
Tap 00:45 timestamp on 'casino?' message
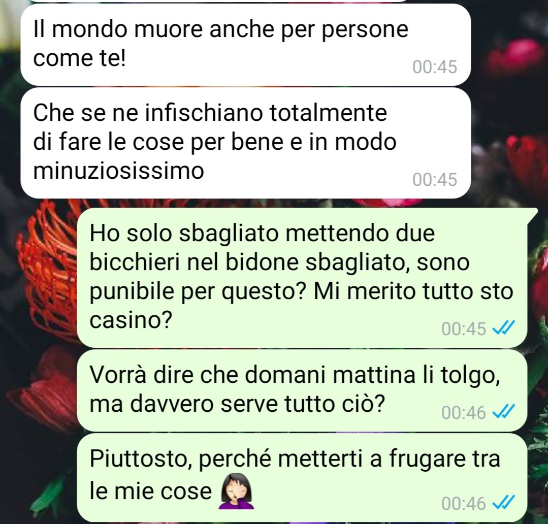[x=464, y=329]
